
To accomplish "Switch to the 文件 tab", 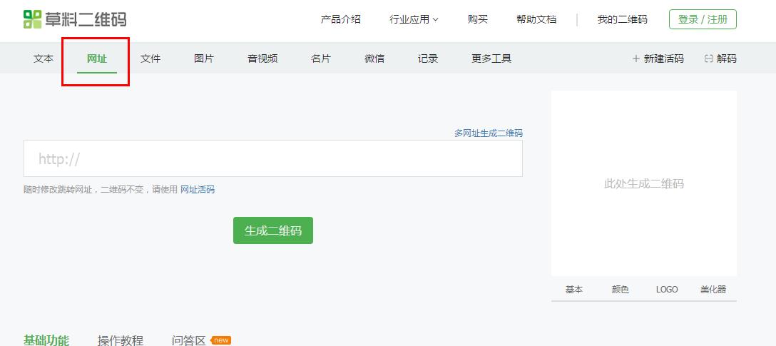I will pos(150,58).
